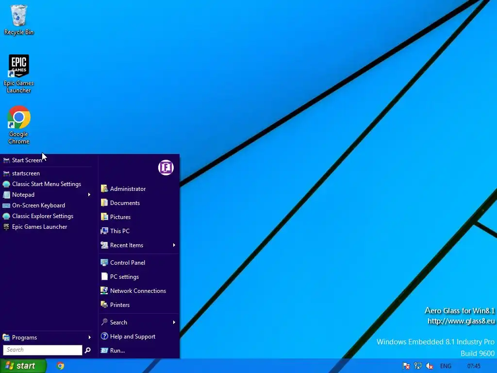Click the ENG language indicator

[446, 366]
